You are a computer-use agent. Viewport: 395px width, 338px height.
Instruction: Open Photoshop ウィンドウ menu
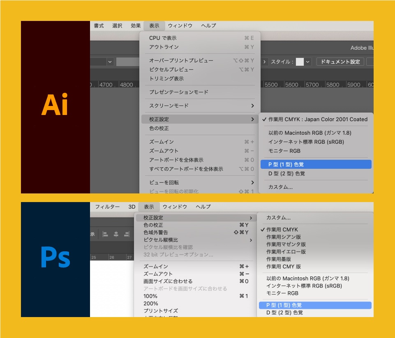[175, 207]
